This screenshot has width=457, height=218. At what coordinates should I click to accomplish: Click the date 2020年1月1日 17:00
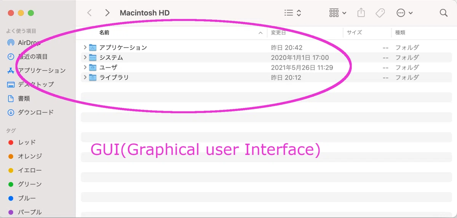(x=300, y=58)
